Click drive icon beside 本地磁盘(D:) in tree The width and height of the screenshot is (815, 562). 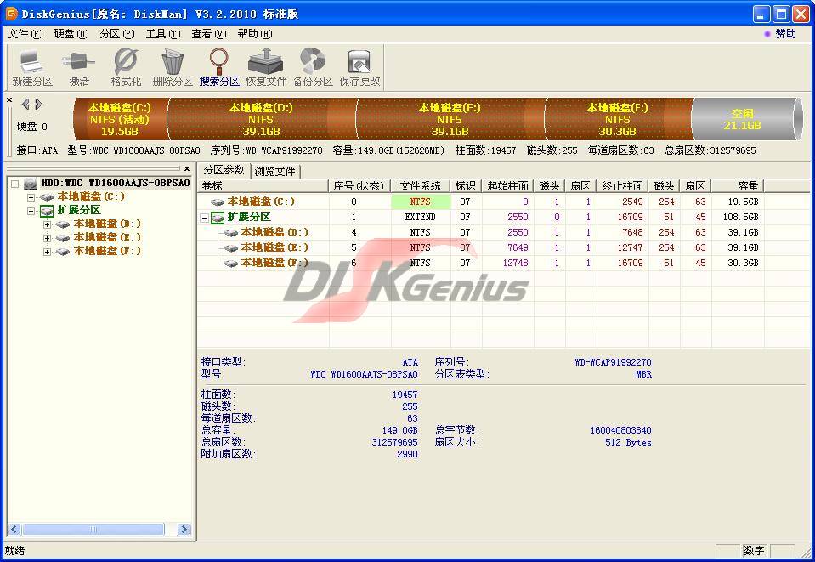point(63,224)
